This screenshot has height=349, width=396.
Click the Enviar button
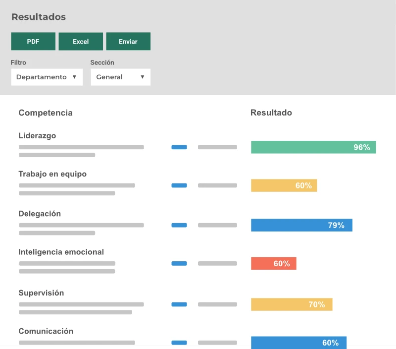click(x=128, y=41)
